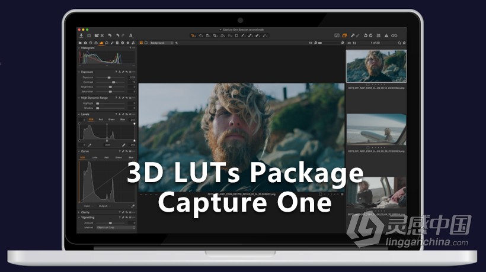Collapse the Exposure panel
The image size is (486, 272).
(x=79, y=72)
